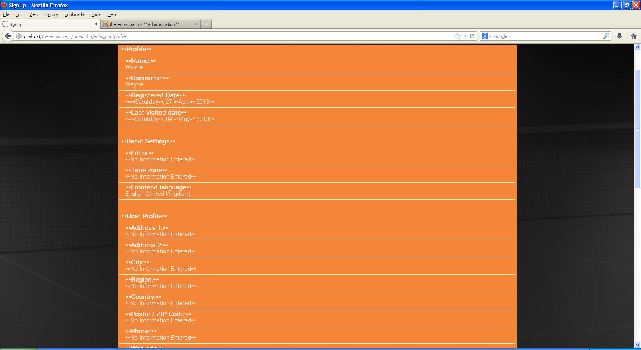
Task: Open the Tools menu
Action: [x=96, y=14]
